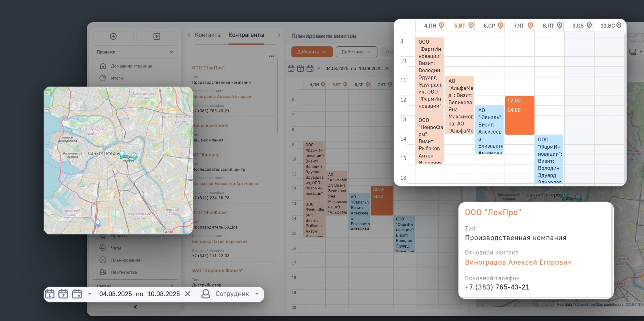The image size is (644, 321).
Task: Click map pin next to 8,ПТ header
Action: click(x=560, y=26)
